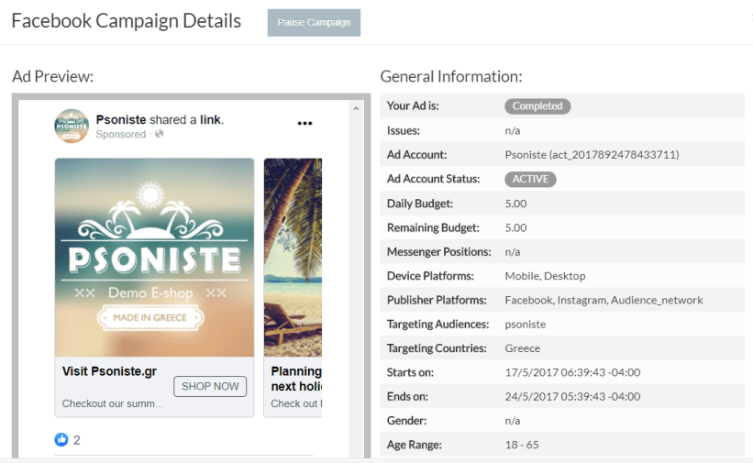Click the Psoniste Demo E-shop ad image
Image resolution: width=753 pixels, height=463 pixels.
[x=154, y=258]
